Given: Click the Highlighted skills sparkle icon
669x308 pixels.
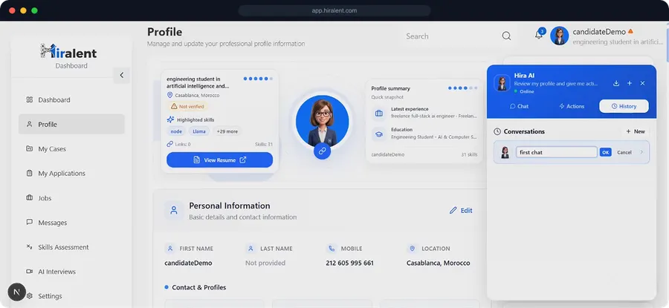Looking at the screenshot, I should pos(170,119).
